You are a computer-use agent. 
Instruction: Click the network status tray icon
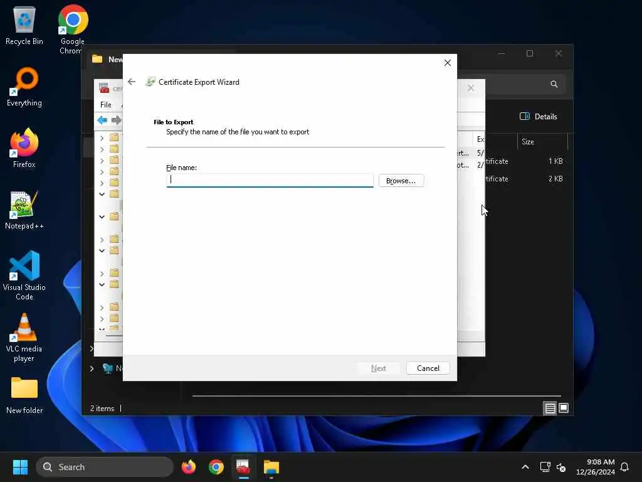[x=545, y=467]
